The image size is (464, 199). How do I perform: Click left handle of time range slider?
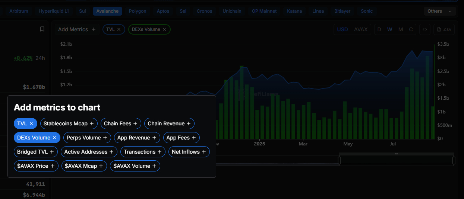[339, 160]
